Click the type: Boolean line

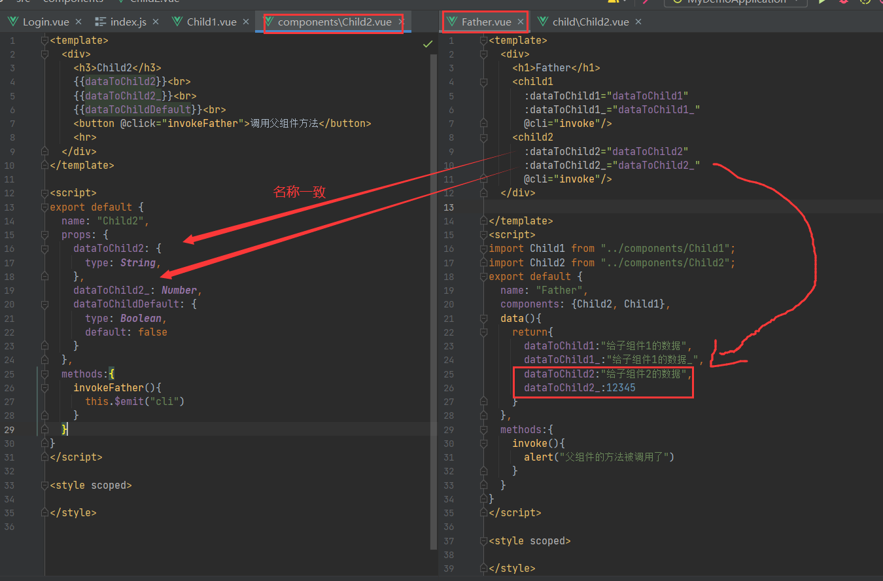tap(126, 318)
